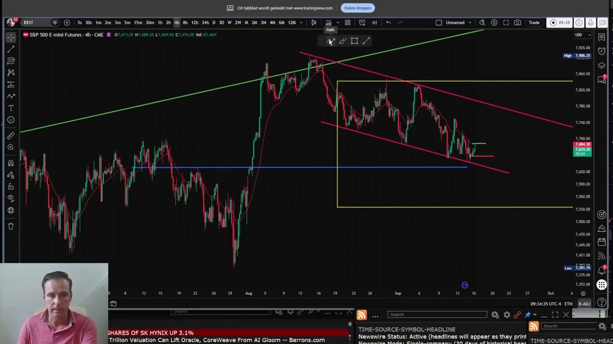Undo the last chart action
Screen dimensions: 613x344
[x=388, y=22]
